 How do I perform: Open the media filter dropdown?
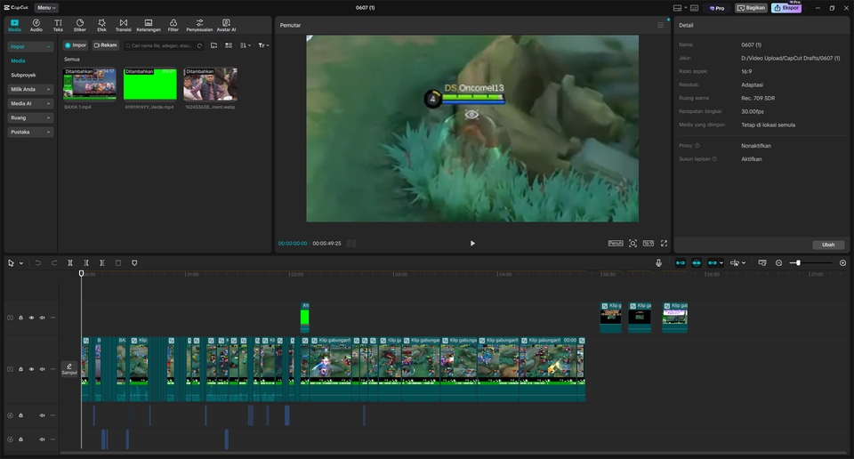tap(263, 45)
